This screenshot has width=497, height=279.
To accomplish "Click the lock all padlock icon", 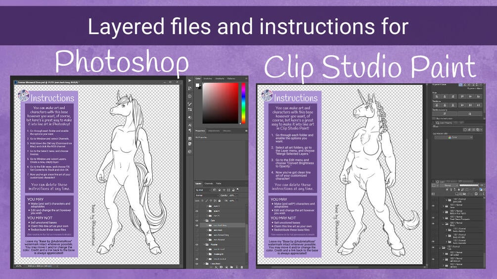I will point(220,200).
